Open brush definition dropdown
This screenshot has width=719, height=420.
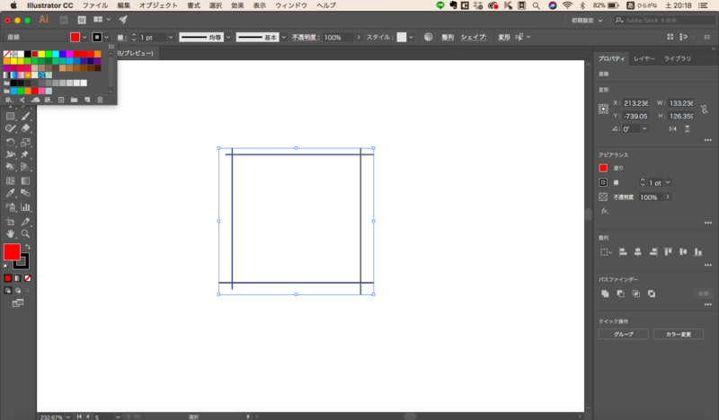click(283, 37)
